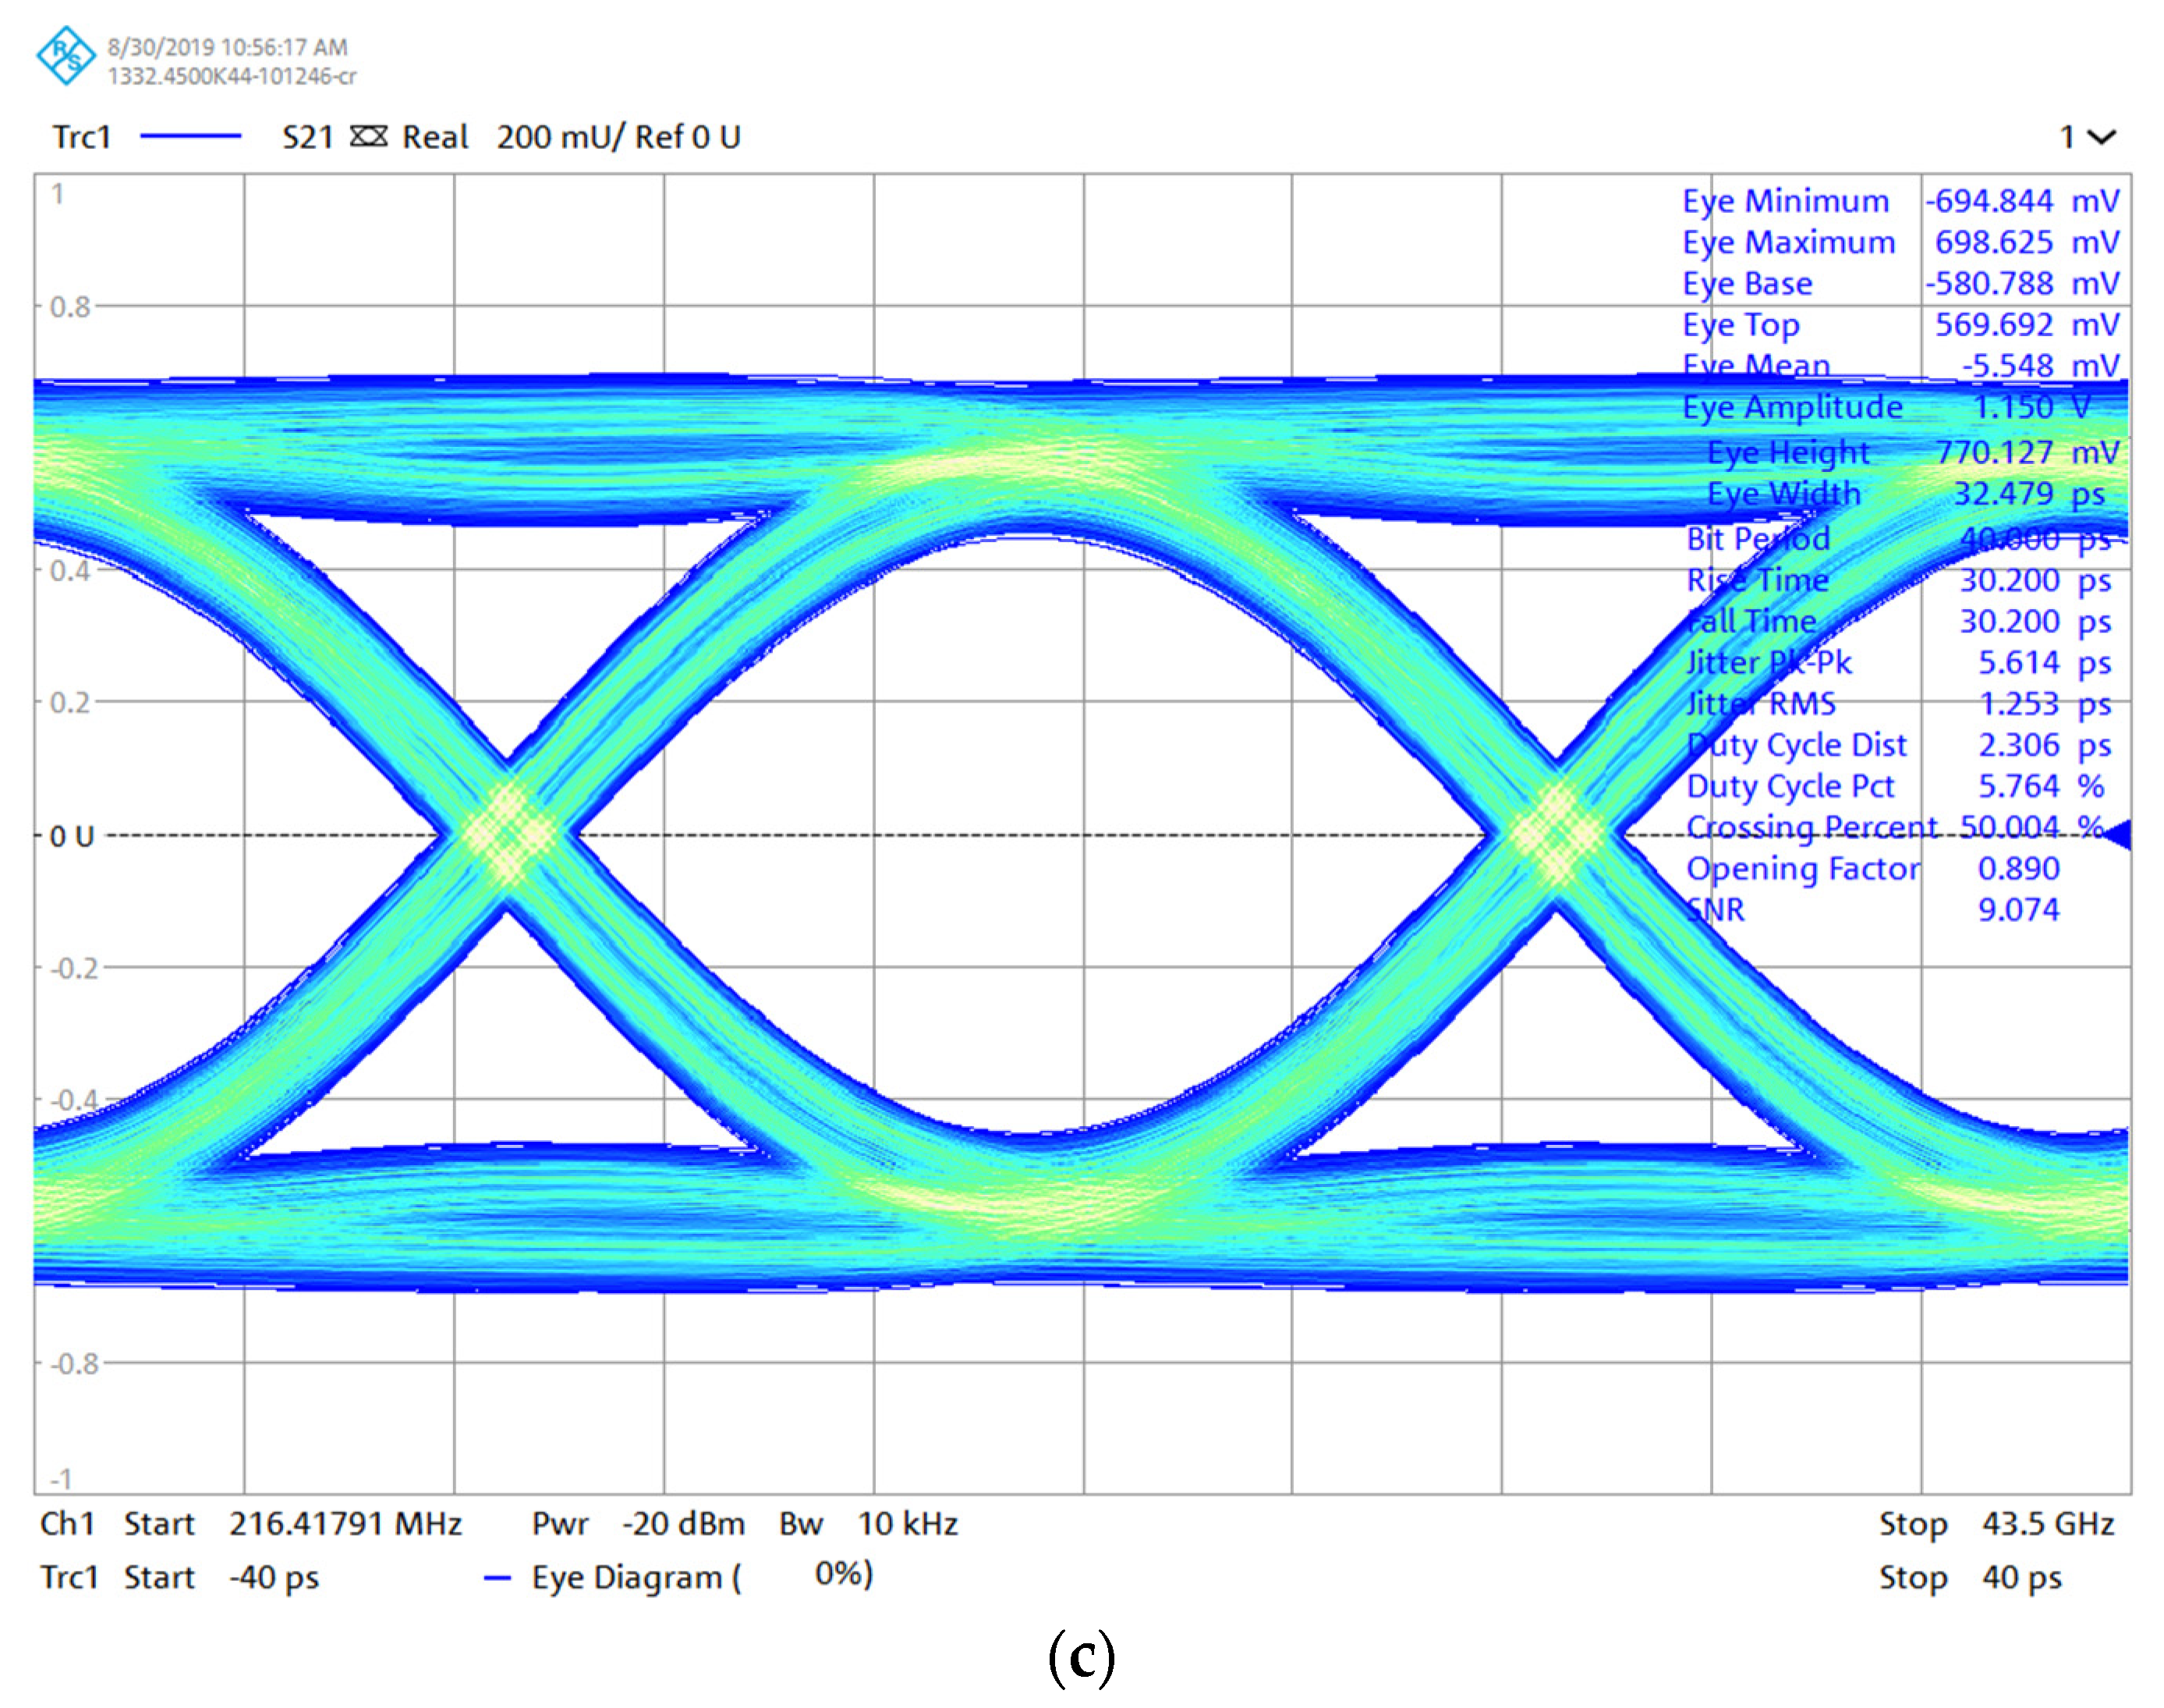Select the Trc1 trace label
The image size is (2164, 1708).
(x=81, y=137)
